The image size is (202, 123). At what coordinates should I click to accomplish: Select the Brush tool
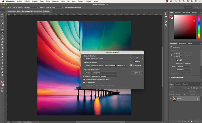tap(2, 39)
